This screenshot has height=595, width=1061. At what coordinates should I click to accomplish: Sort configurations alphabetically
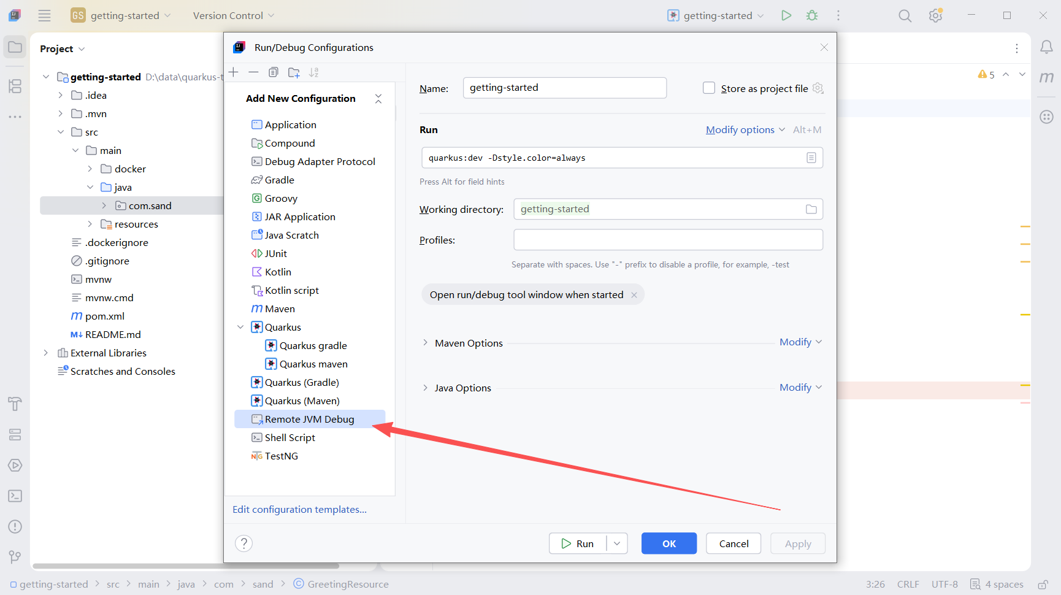[314, 72]
